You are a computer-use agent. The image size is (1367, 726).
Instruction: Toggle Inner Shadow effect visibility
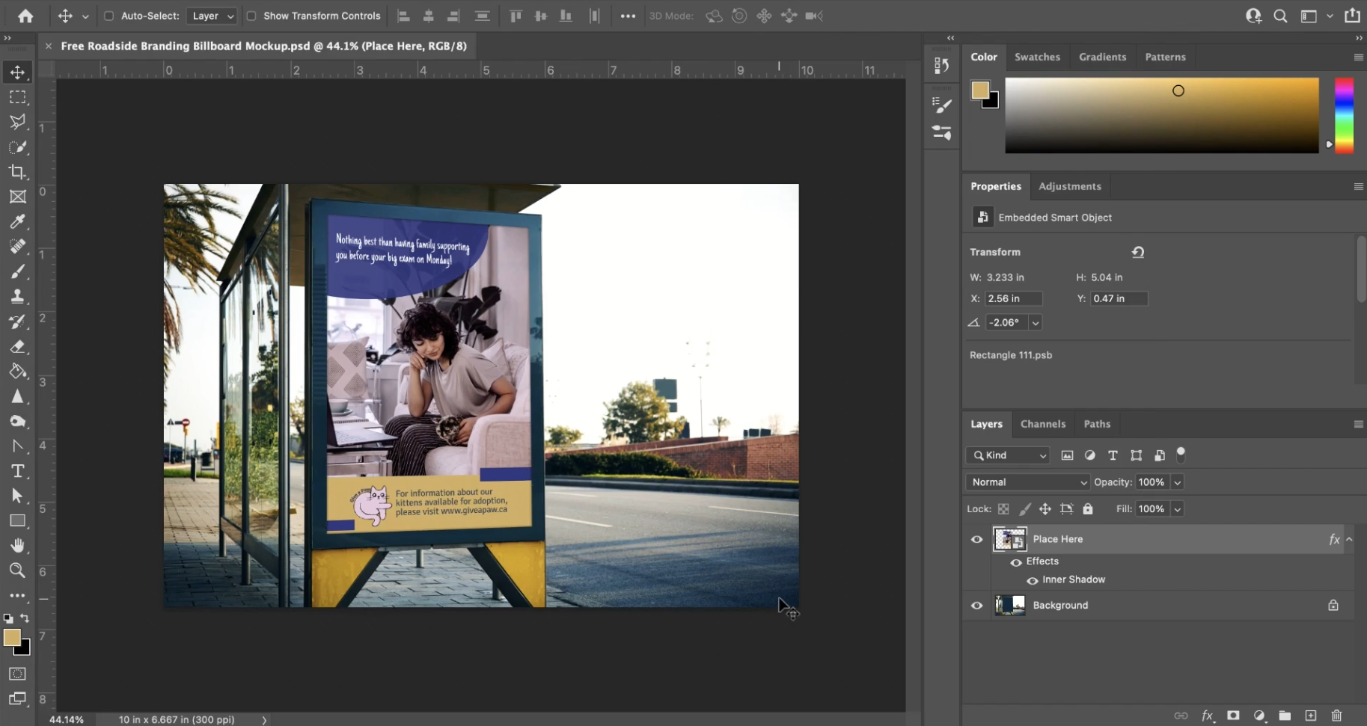point(1032,580)
